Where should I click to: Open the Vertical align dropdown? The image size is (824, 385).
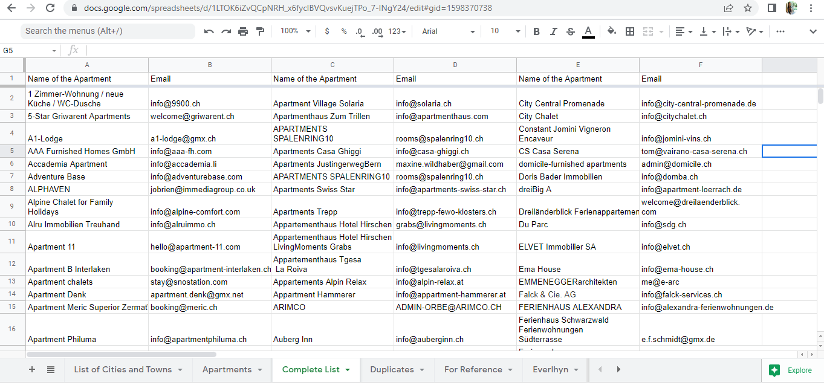[708, 31]
